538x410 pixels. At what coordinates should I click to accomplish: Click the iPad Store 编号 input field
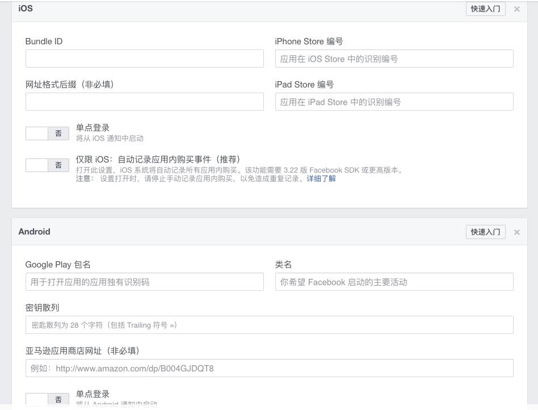click(394, 102)
